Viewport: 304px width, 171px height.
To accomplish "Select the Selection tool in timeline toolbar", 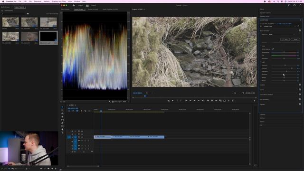I will point(62,107).
